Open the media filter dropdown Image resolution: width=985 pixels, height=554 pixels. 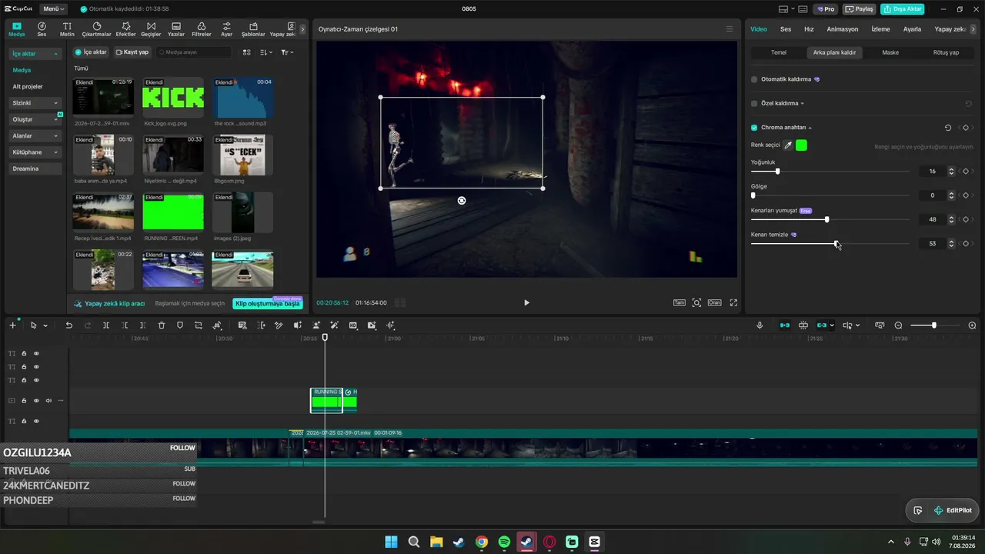[286, 52]
